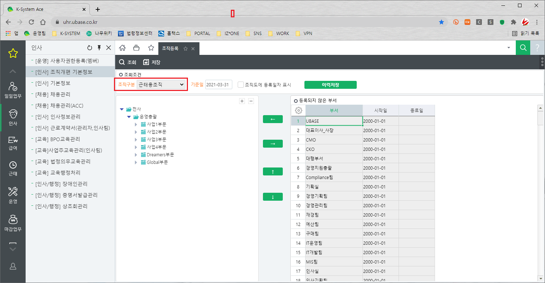Select the Compliance팀 row cell
This screenshot has height=283, width=545.
point(334,177)
